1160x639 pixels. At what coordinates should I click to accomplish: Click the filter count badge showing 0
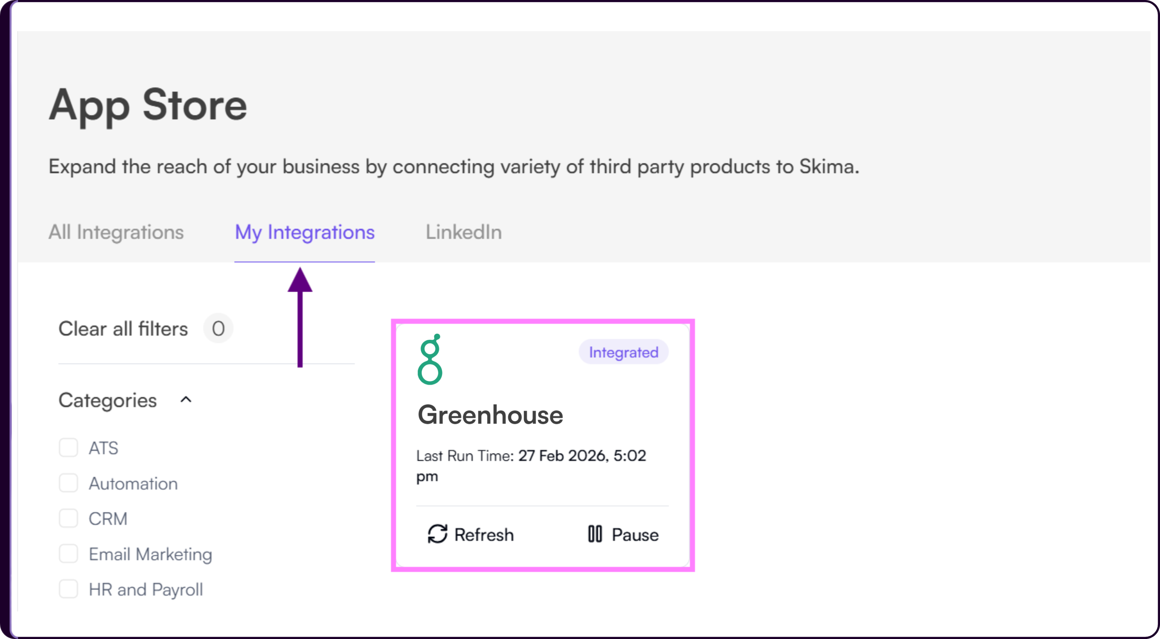(219, 329)
